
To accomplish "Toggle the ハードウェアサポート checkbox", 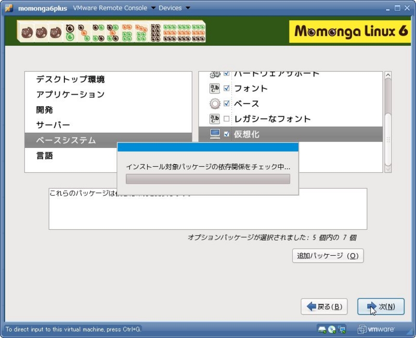I will point(226,73).
